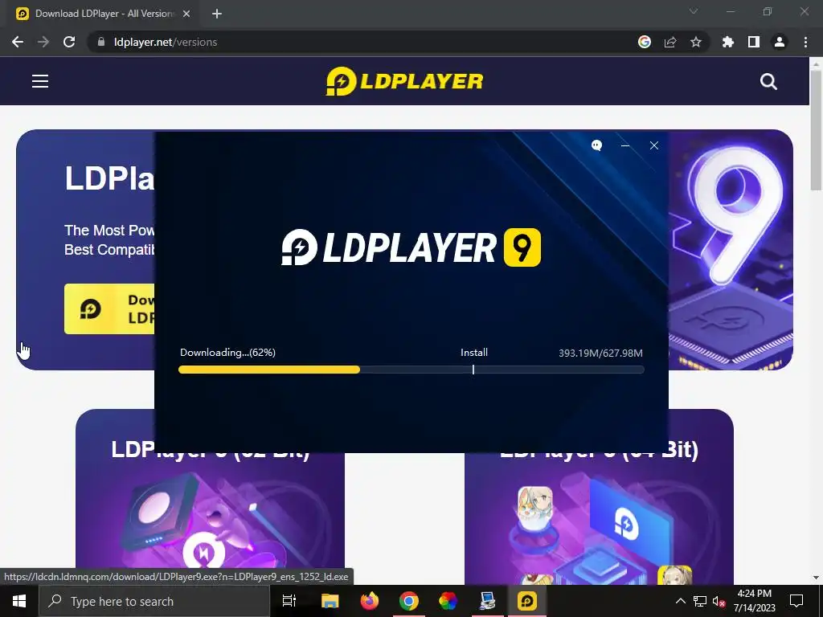This screenshot has height=617, width=823.
Task: Open Chrome profile avatar menu
Action: (x=780, y=42)
